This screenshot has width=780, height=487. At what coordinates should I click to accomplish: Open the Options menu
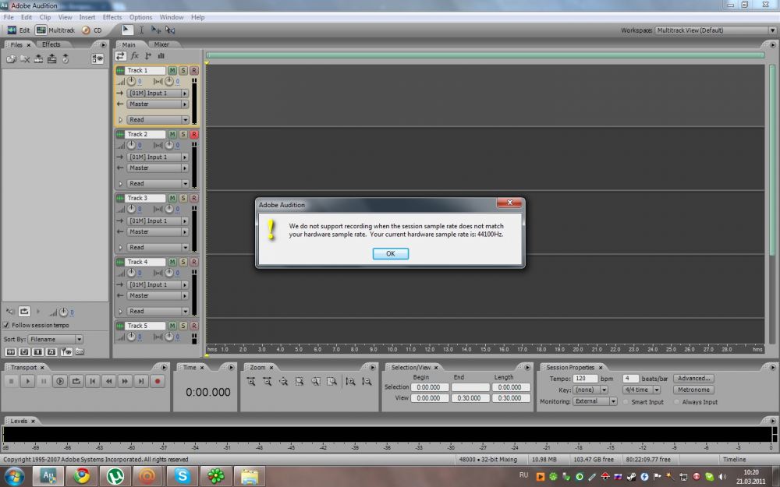[140, 17]
